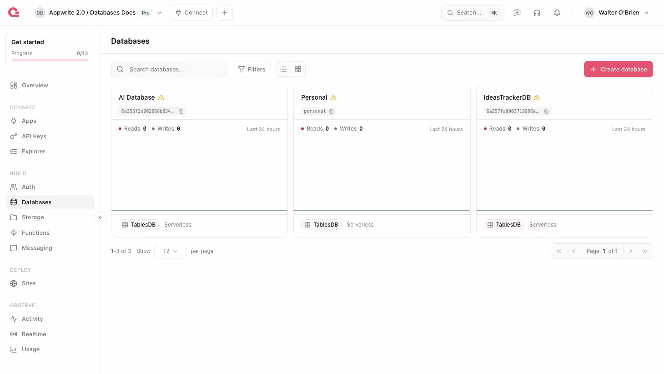
Task: Click the TablesDB badge on AI Database card
Action: (x=139, y=225)
